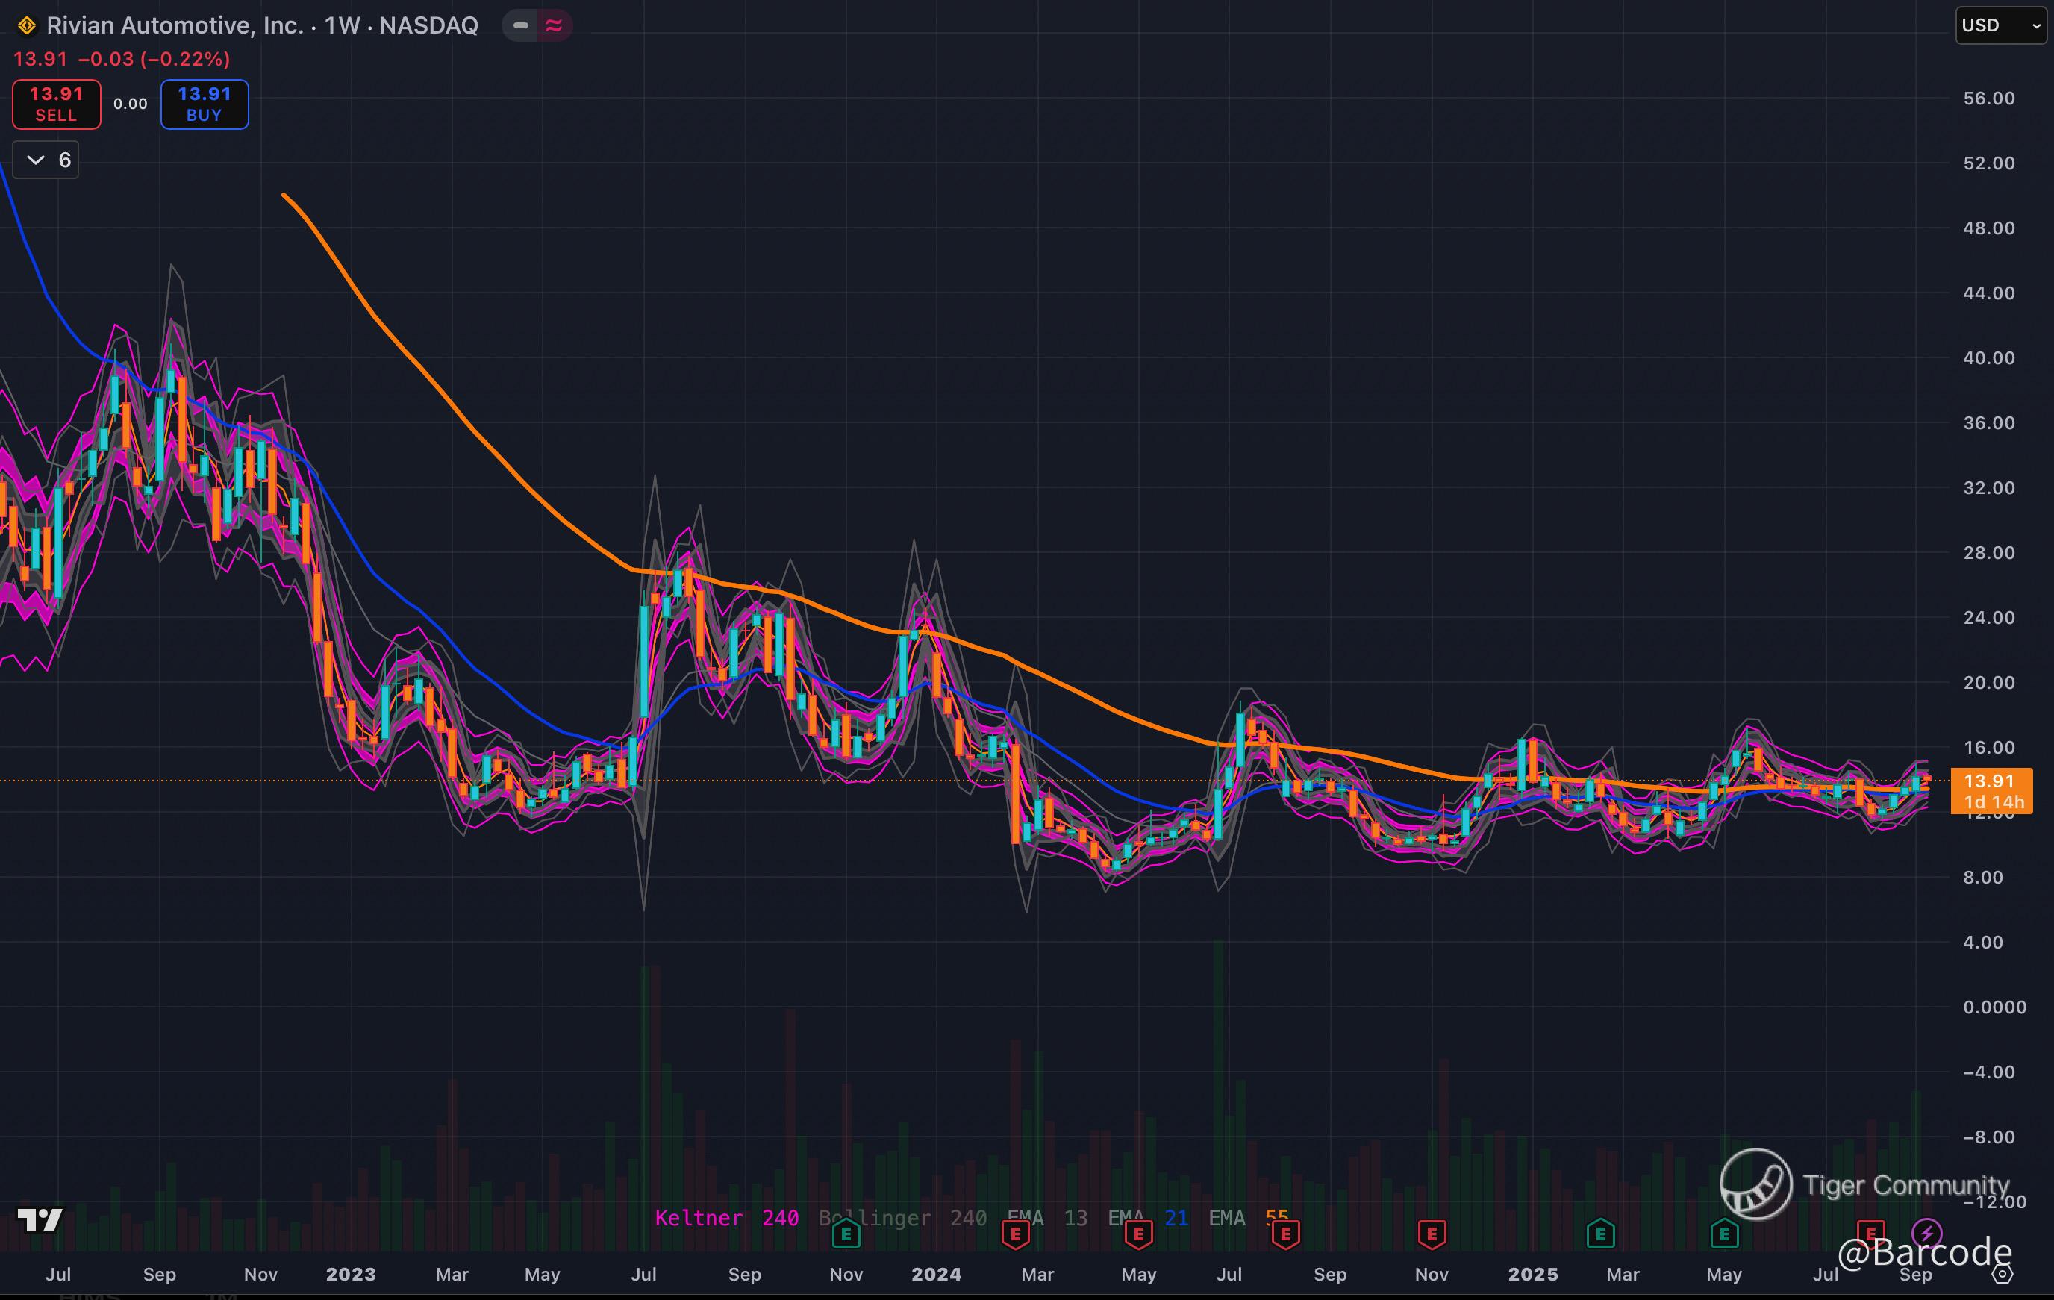Click the Keltner 240 indicator label
The image size is (2054, 1300).
(726, 1217)
